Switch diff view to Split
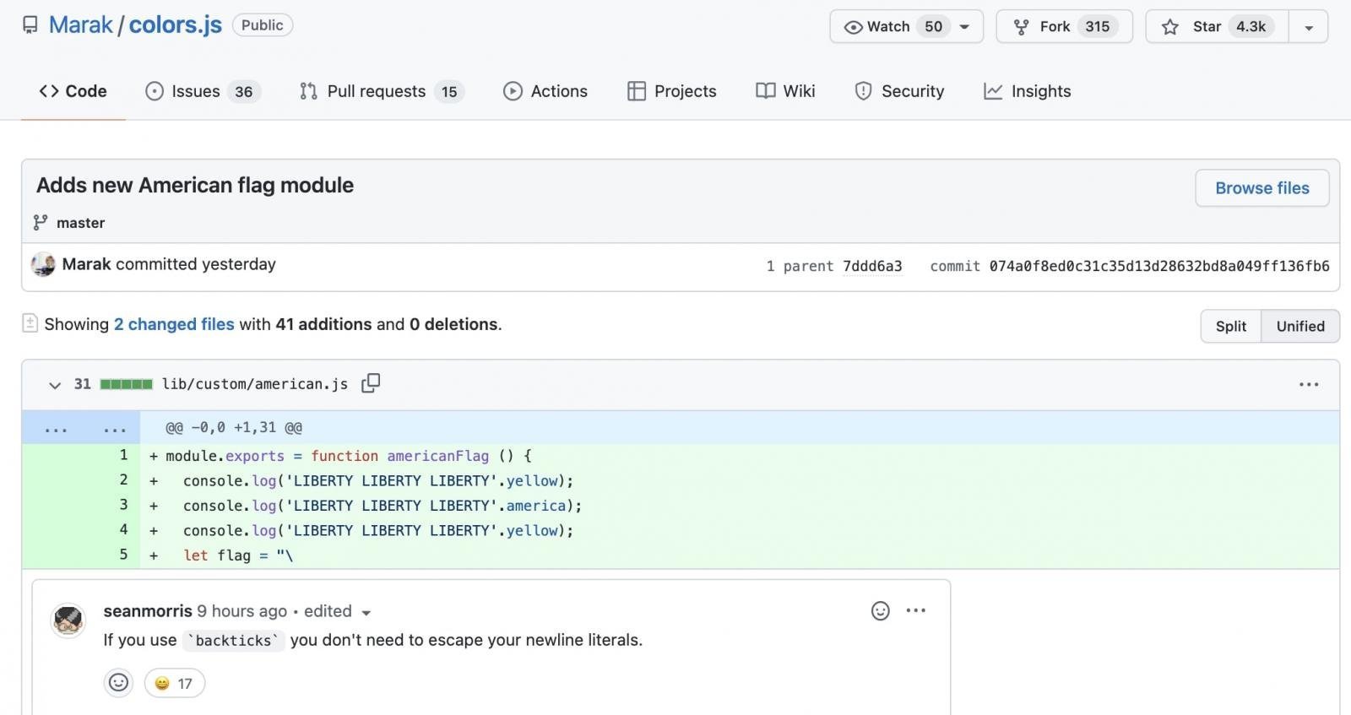 click(x=1230, y=326)
